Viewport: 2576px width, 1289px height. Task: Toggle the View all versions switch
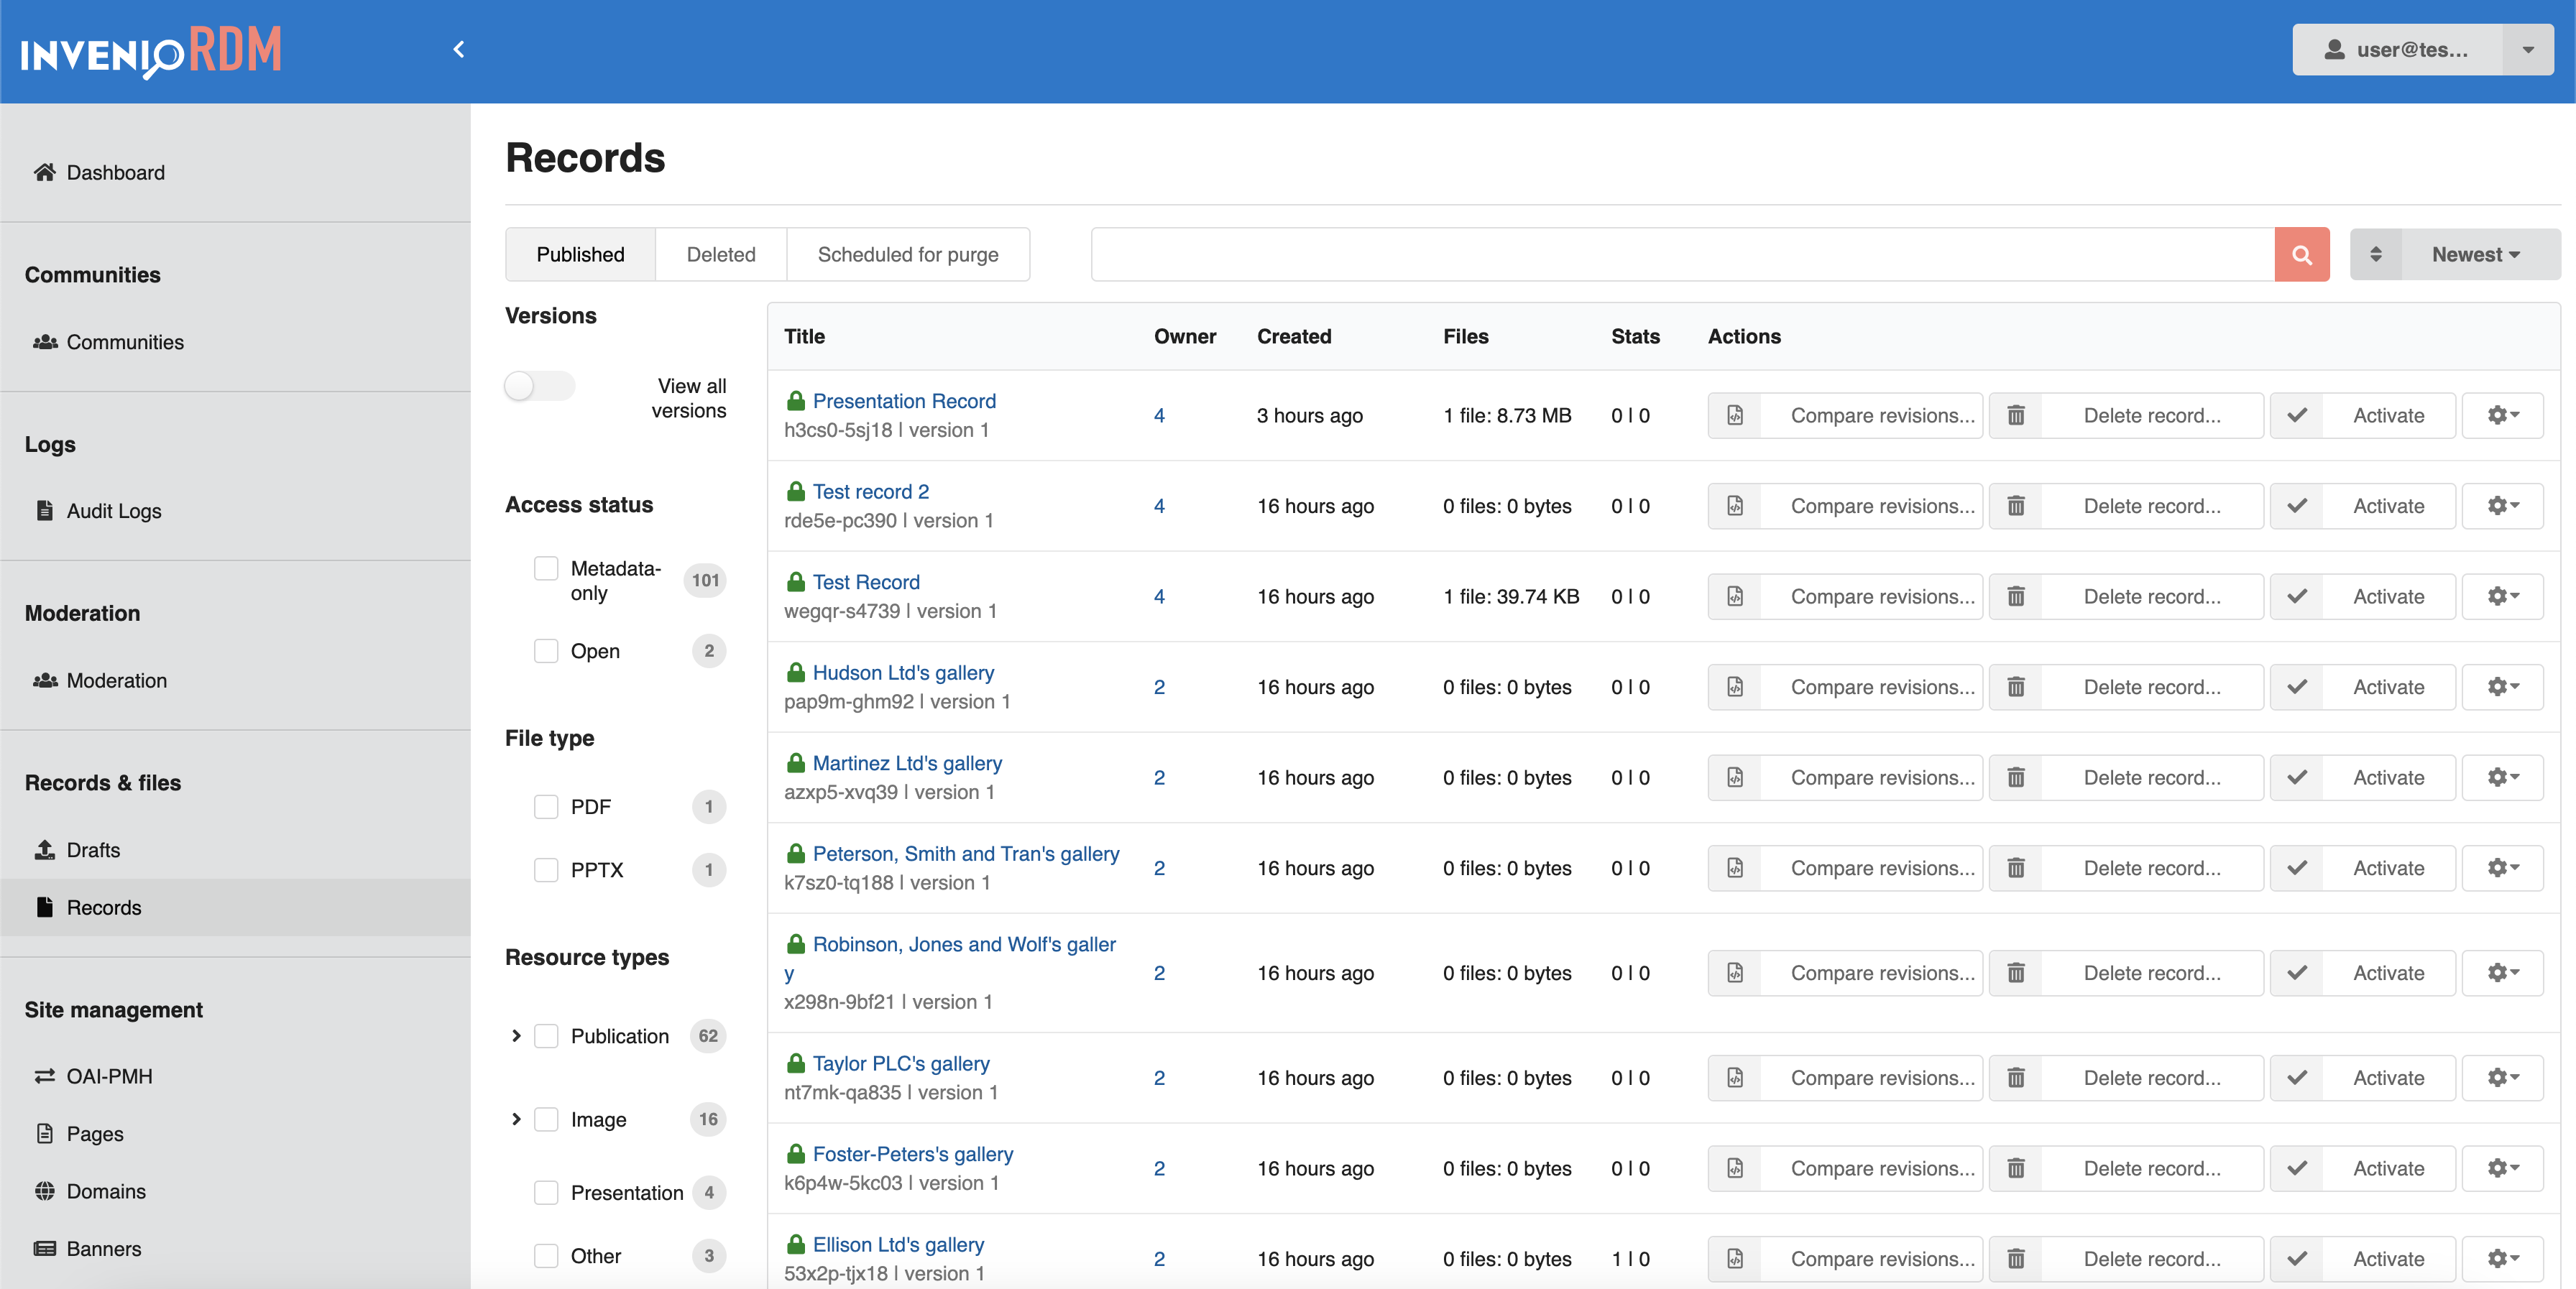click(539, 386)
